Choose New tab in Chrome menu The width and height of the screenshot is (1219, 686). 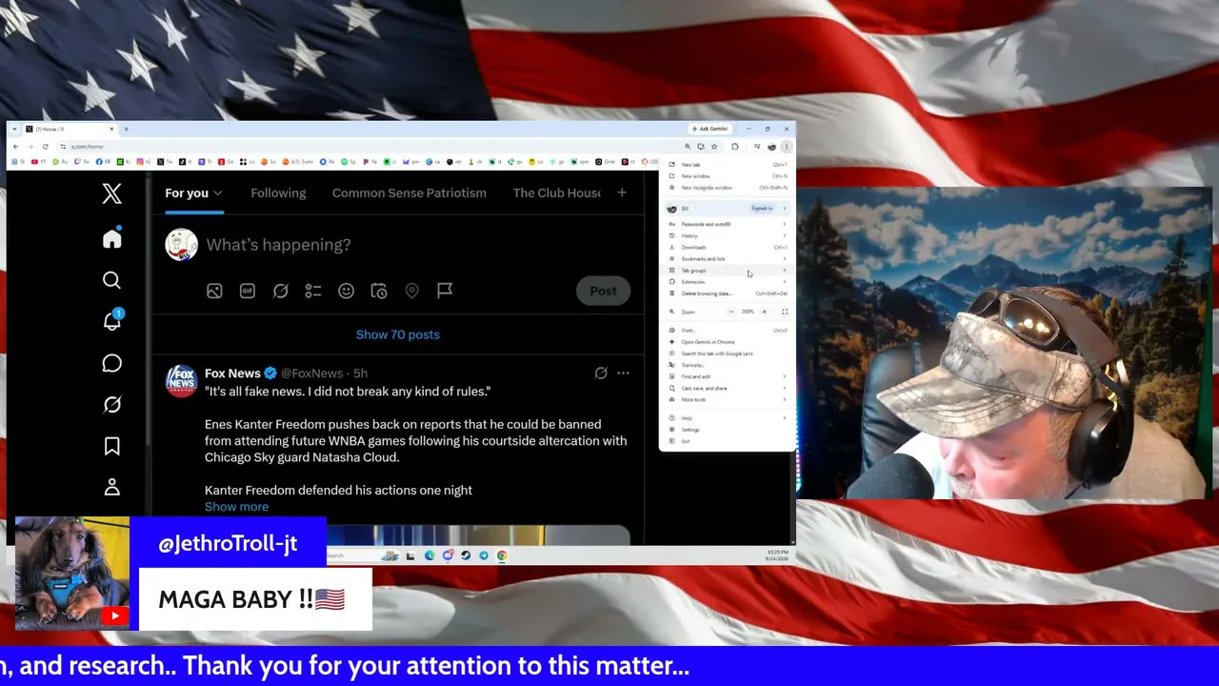click(727, 165)
